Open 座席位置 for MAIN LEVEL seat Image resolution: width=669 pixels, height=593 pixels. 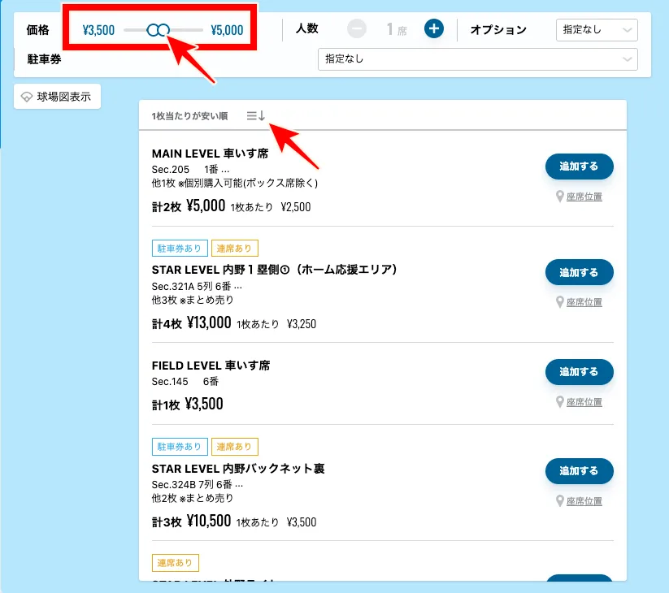(x=584, y=197)
